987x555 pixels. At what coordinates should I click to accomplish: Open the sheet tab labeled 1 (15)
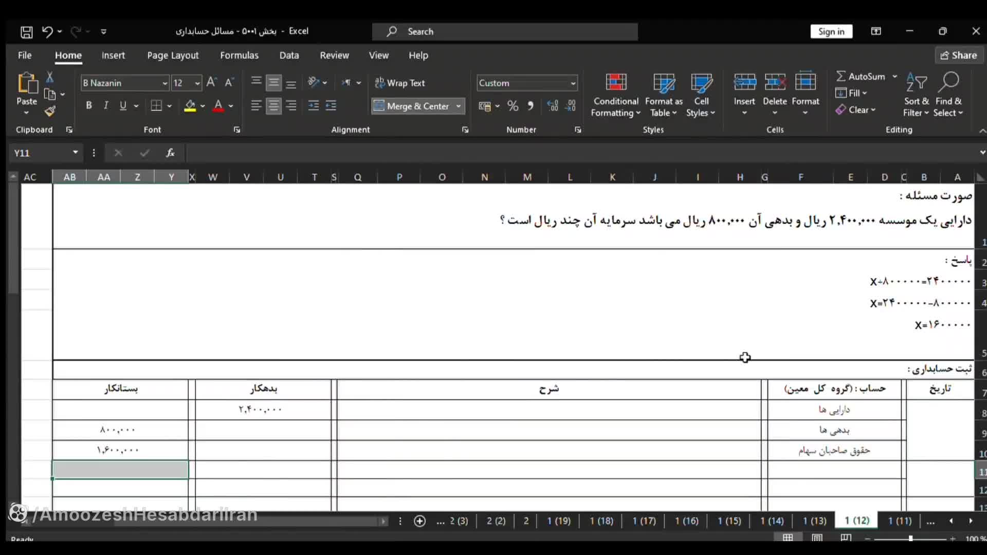click(729, 521)
